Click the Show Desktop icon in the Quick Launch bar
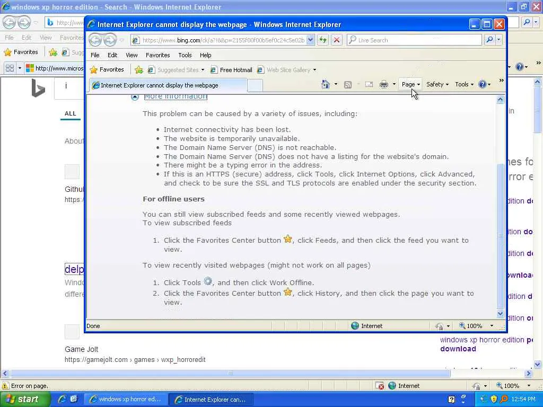This screenshot has height=407, width=543. click(73, 399)
